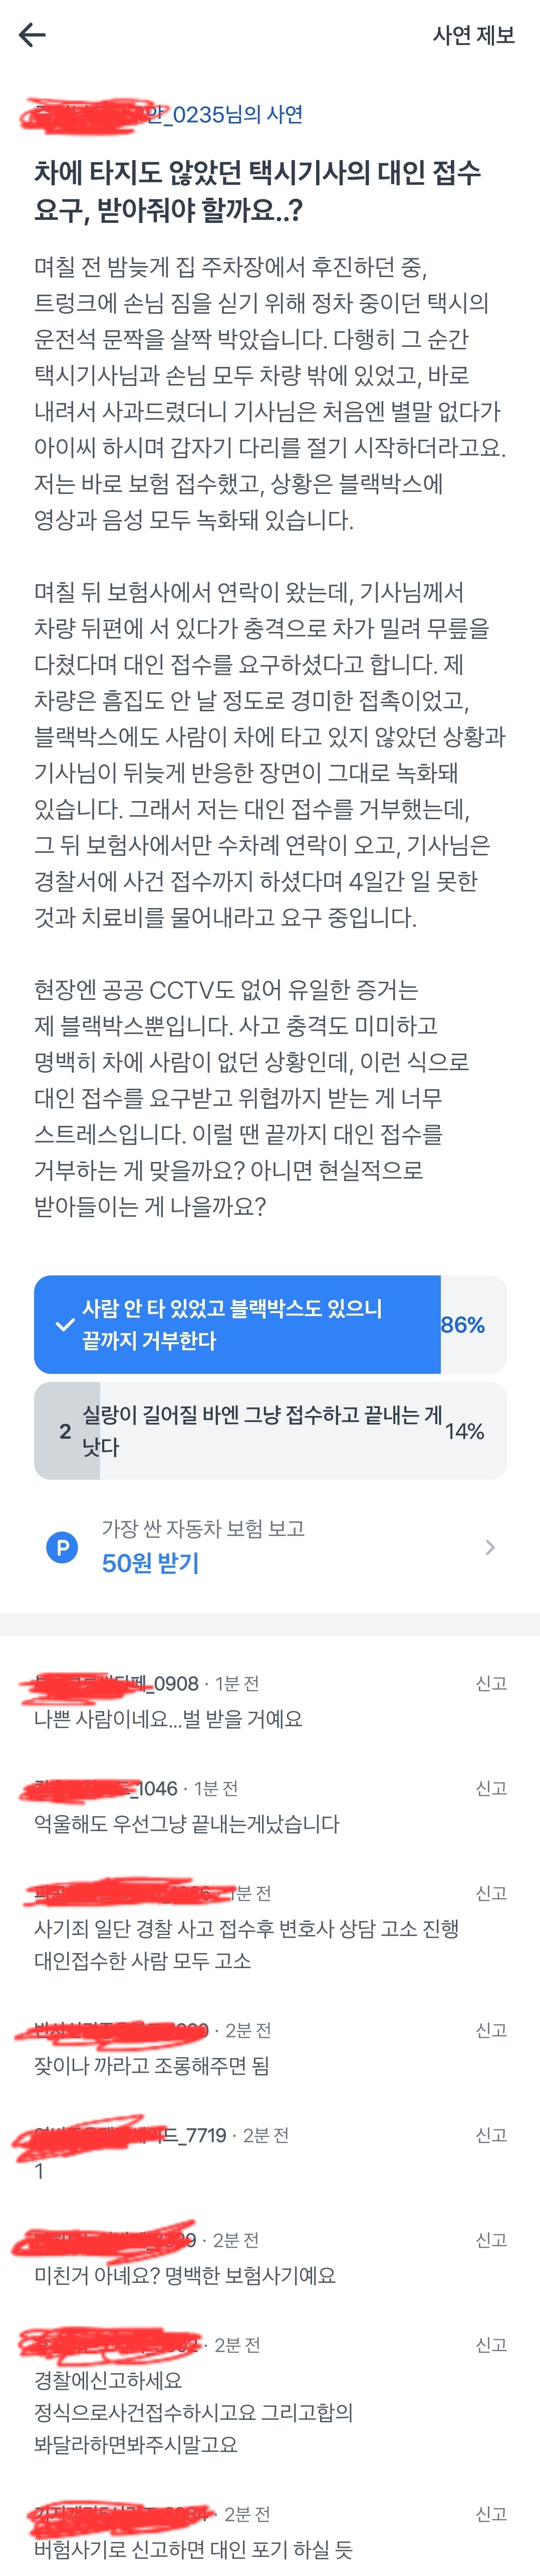Report the comment 나쁜 사람이네요...벌 받을 거예요
Image resolution: width=540 pixels, height=2576 pixels.
(x=491, y=1683)
